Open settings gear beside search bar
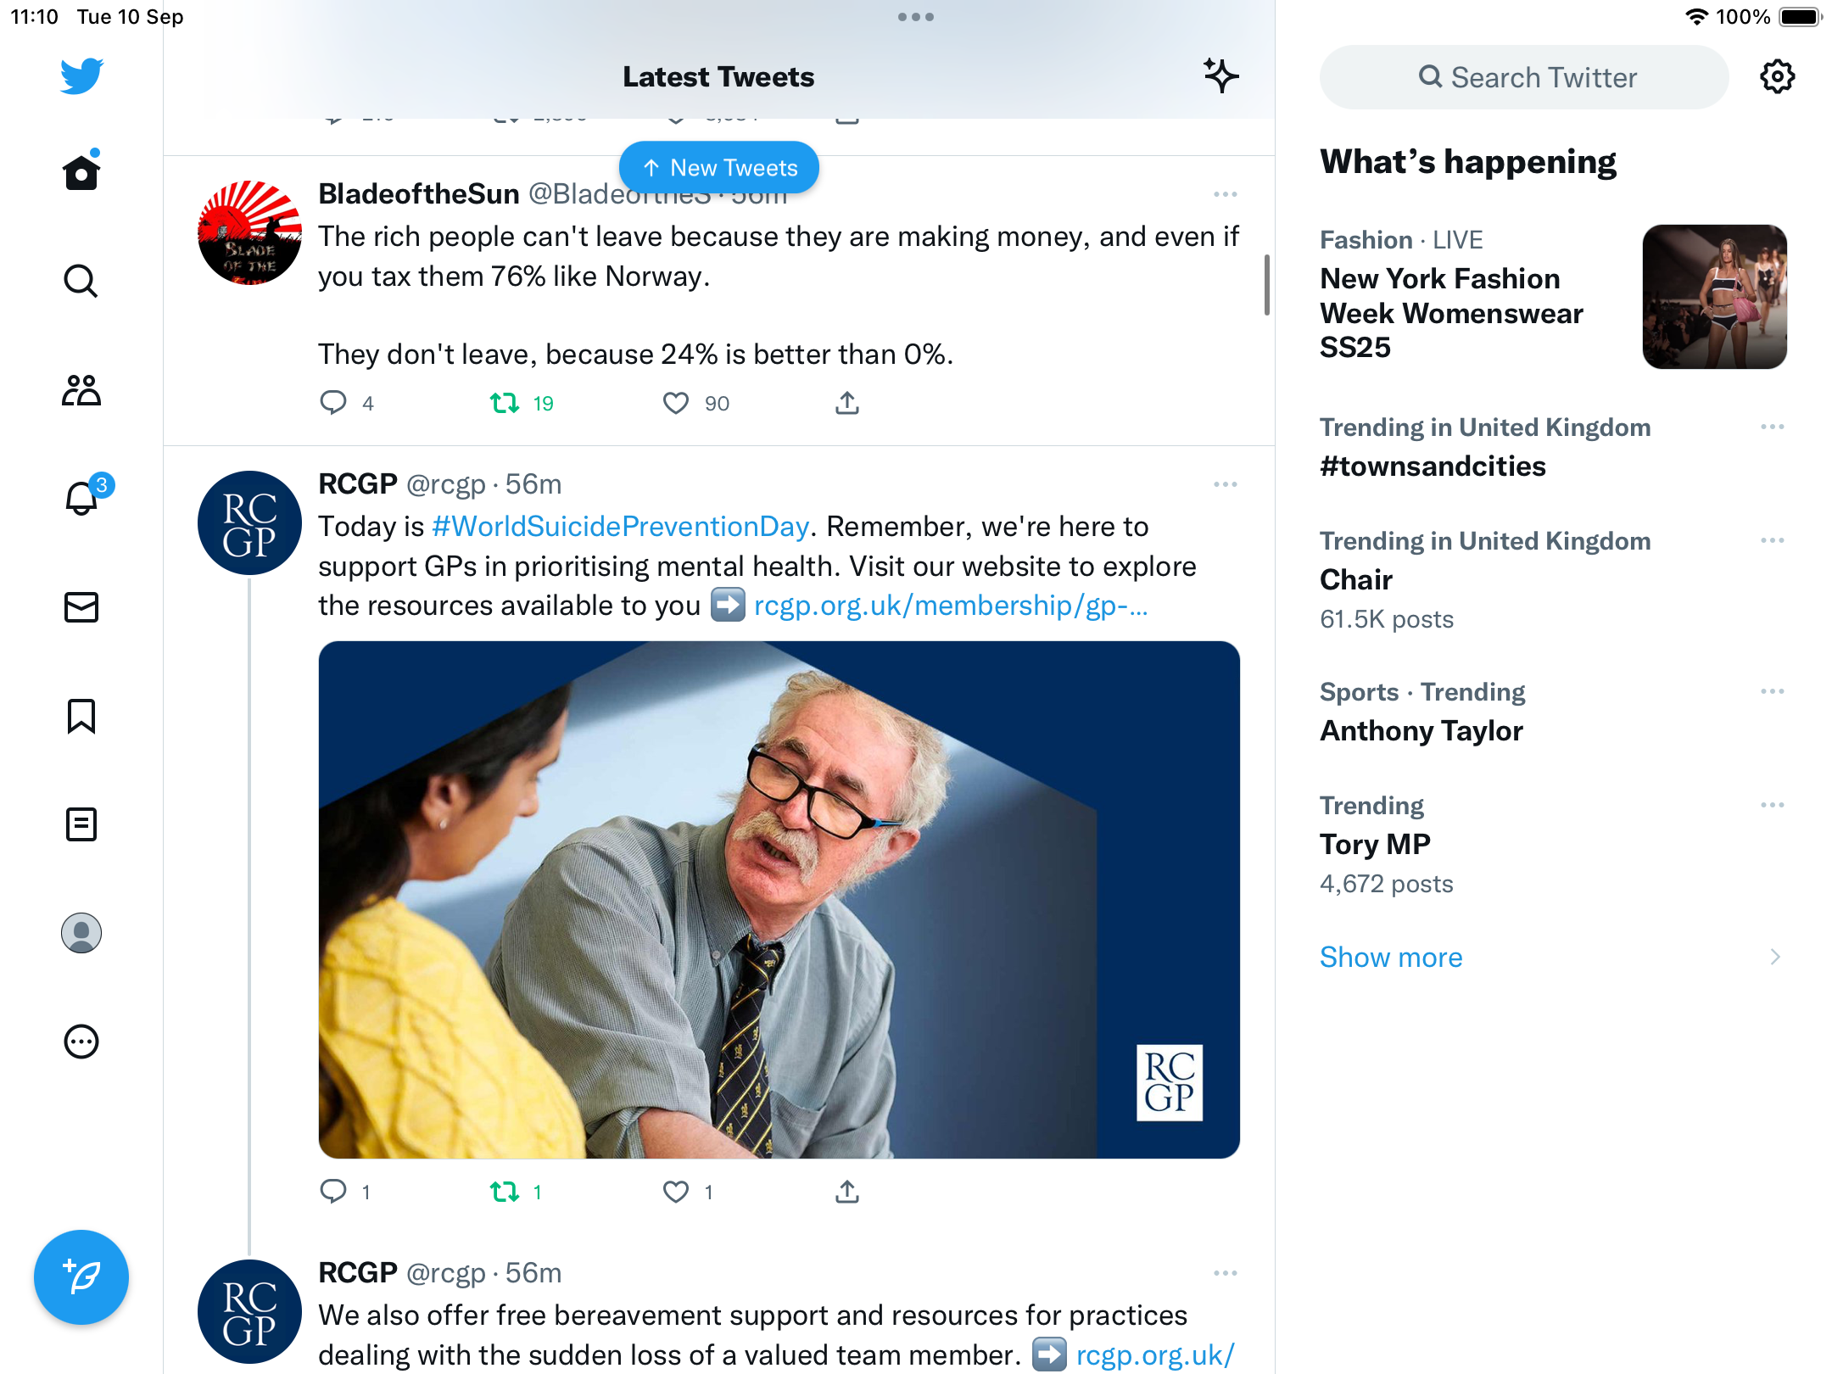This screenshot has height=1374, width=1832. click(1777, 77)
